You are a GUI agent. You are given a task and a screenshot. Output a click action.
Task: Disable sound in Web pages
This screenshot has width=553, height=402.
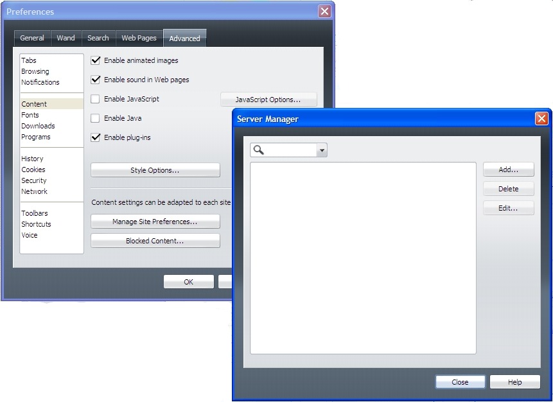(96, 80)
